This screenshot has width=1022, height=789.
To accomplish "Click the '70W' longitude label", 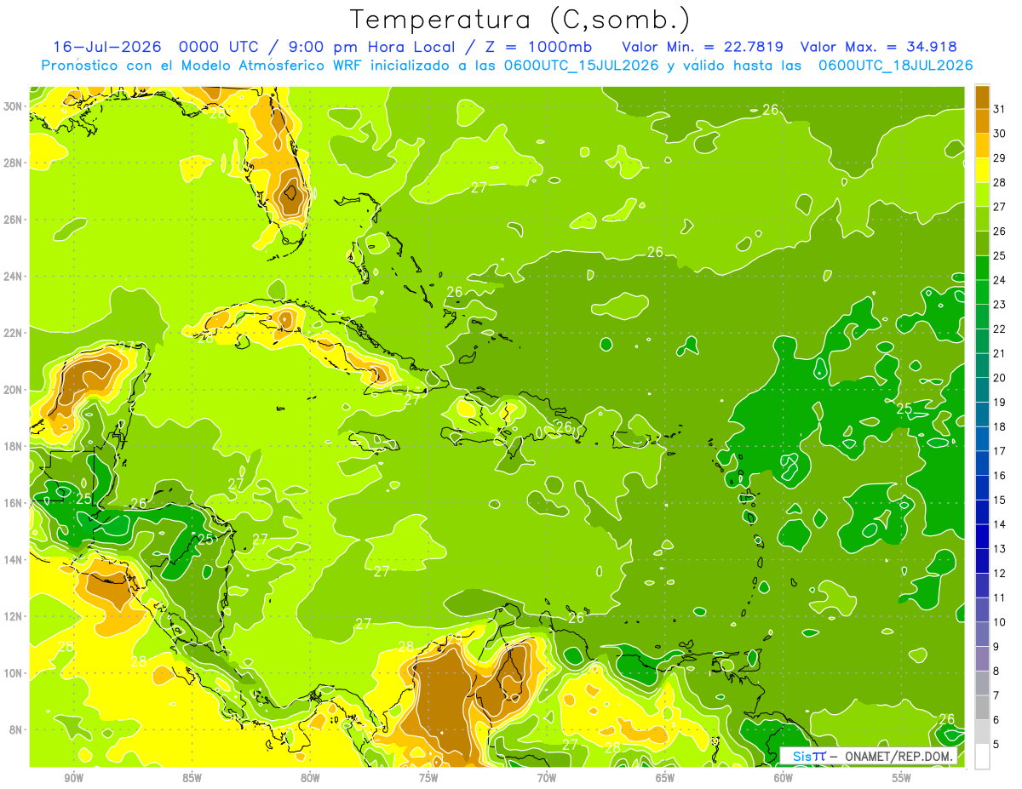I will pos(547,778).
